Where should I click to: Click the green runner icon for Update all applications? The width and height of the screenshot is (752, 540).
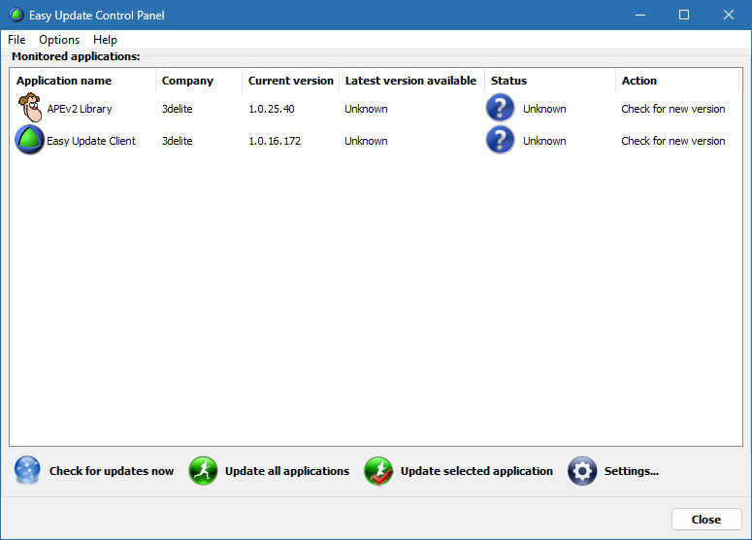203,470
